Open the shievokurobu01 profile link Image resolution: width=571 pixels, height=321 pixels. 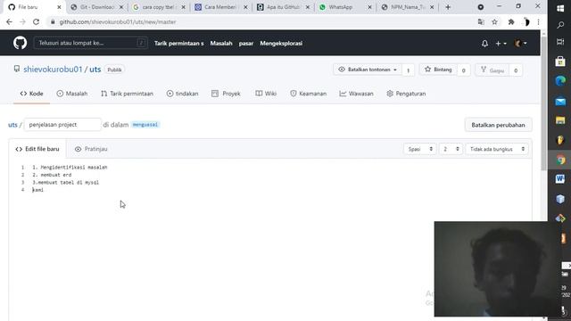(53, 70)
